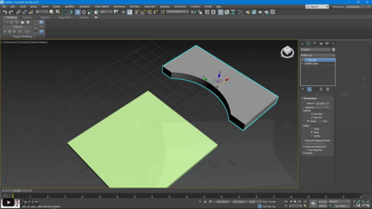Activate the Select and Scale tool
The image size is (372, 209).
tap(90, 12)
